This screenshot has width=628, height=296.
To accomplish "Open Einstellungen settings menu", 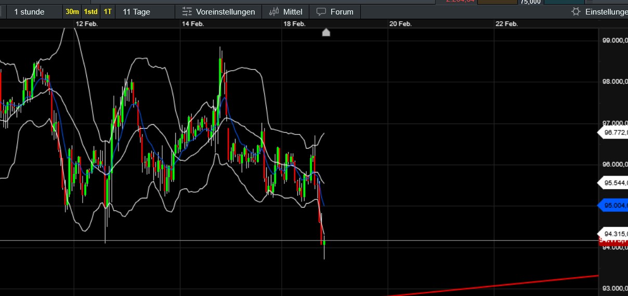I will (x=606, y=11).
